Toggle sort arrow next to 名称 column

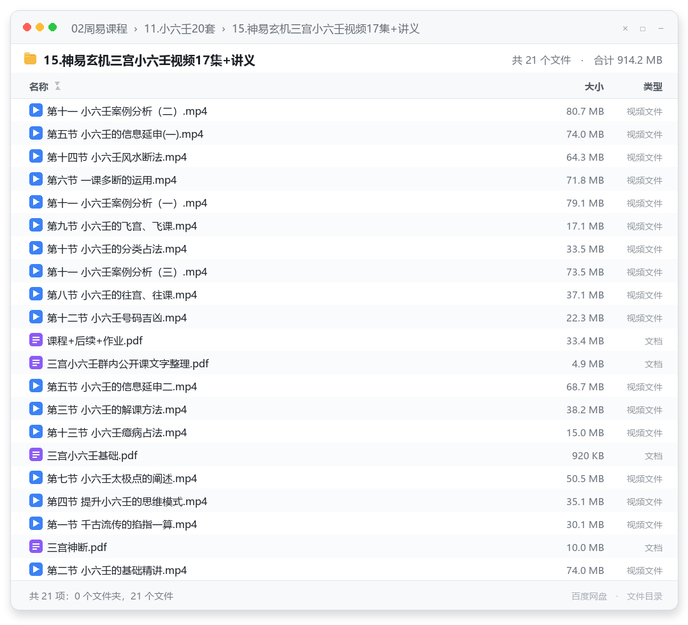pos(57,86)
